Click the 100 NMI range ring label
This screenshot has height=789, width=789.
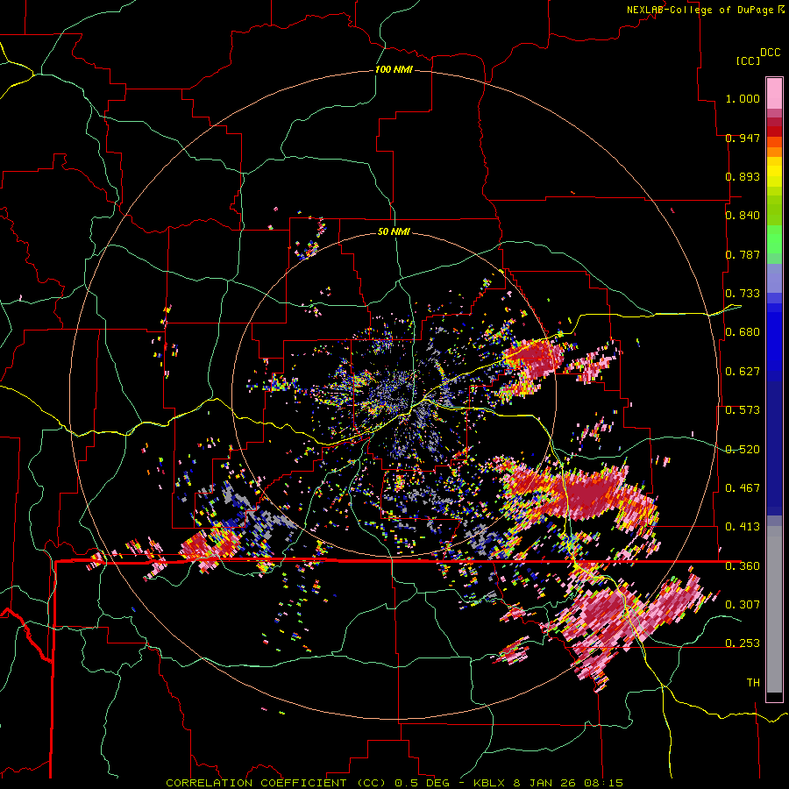(394, 69)
